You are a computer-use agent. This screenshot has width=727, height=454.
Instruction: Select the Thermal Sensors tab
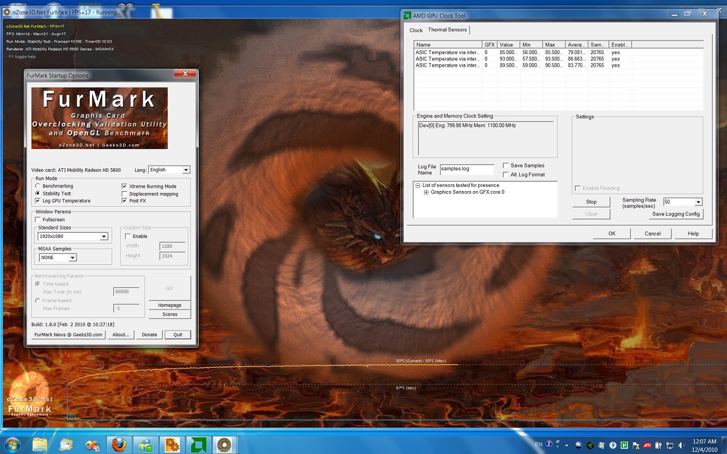pyautogui.click(x=447, y=30)
